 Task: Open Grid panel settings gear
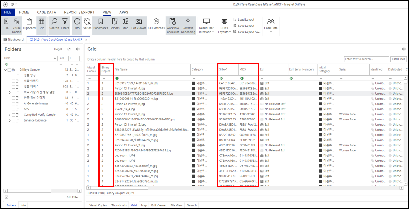coord(404,49)
